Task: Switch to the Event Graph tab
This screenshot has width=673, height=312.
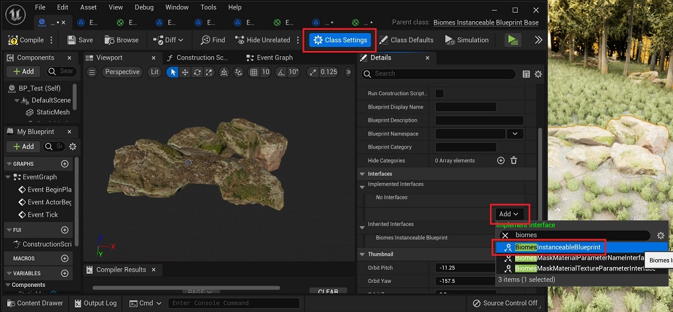Action: coord(274,58)
